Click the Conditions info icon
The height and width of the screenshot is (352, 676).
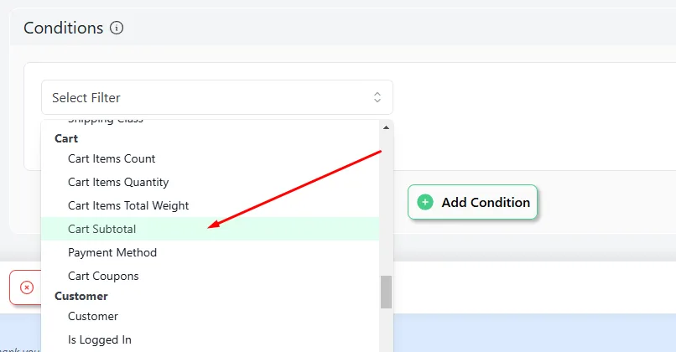tap(117, 28)
